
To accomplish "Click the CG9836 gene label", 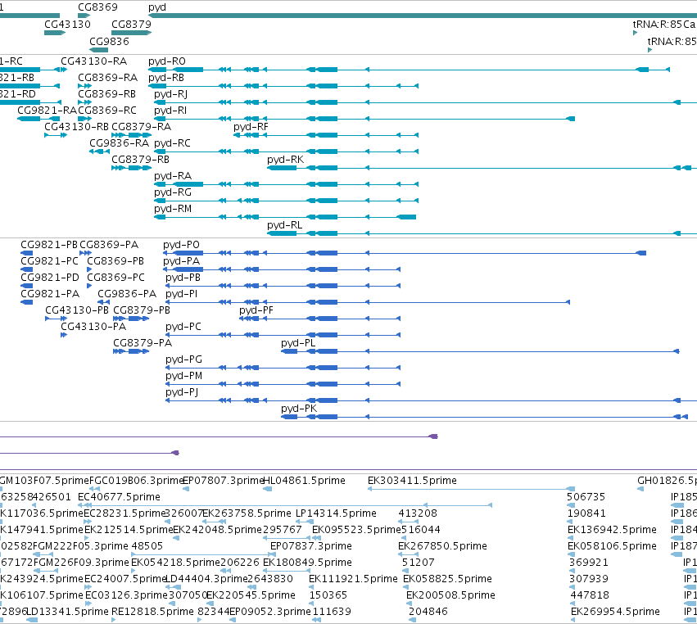I will coord(110,41).
